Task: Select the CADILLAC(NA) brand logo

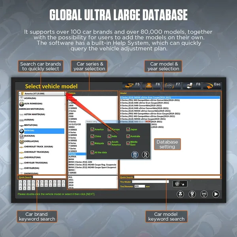Action: (21, 142)
